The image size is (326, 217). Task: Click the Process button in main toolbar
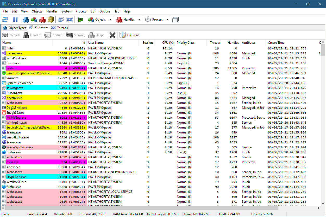[x=154, y=20]
